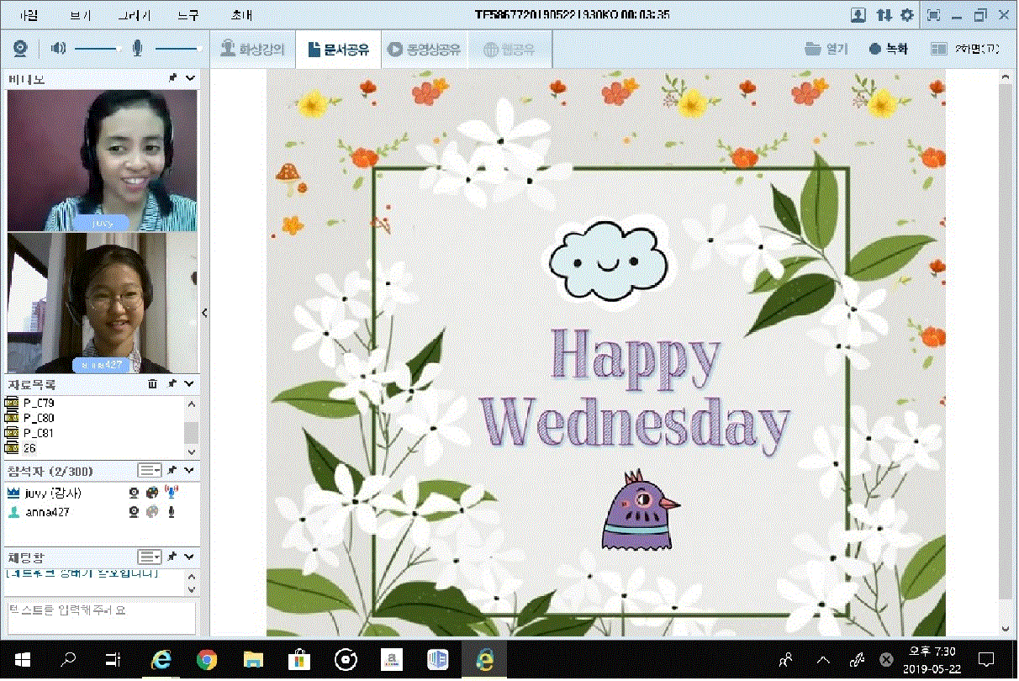The width and height of the screenshot is (1019, 681).
Task: Delete material with the trash icon in 자료목록
Action: pyautogui.click(x=152, y=384)
